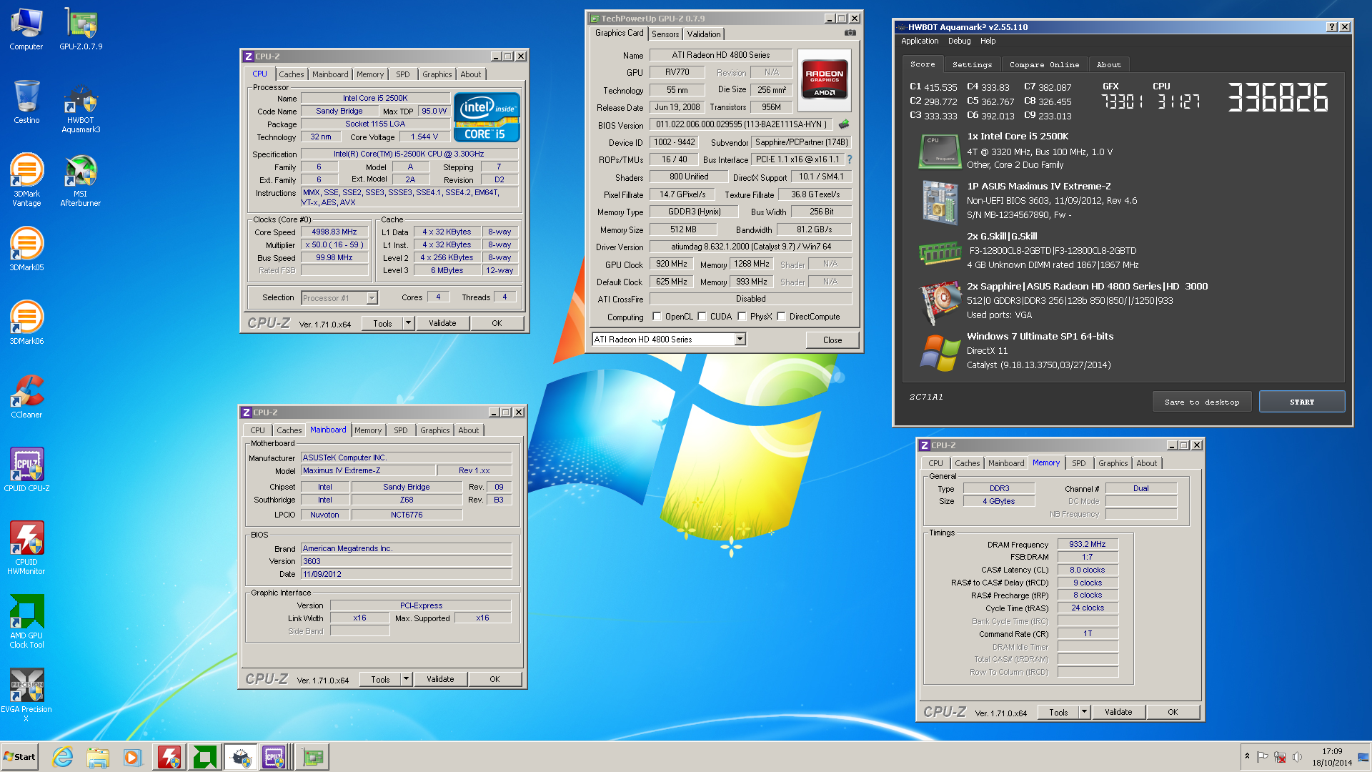
Task: Launch 3DMark Vantage desktop shortcut
Action: tap(26, 180)
